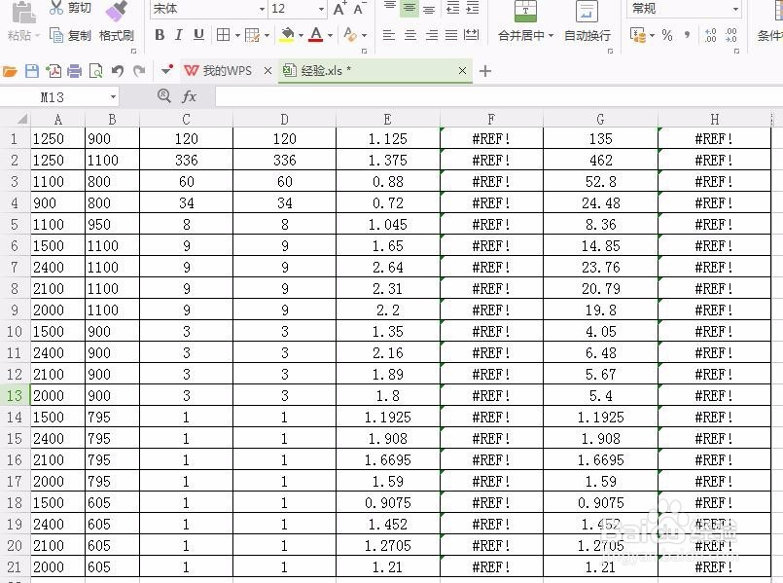The image size is (783, 583).
Task: Click increase indent icon
Action: tap(472, 8)
